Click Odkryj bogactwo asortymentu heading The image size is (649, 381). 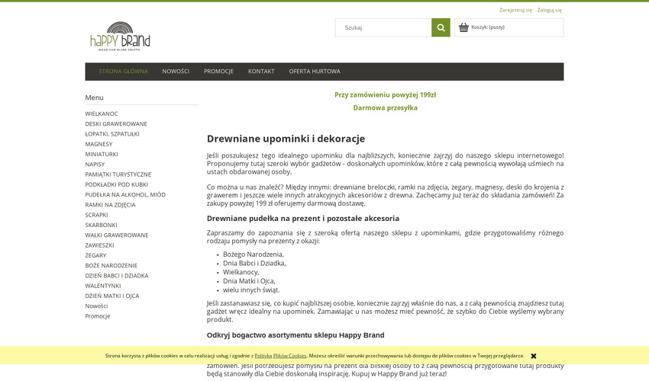pyautogui.click(x=295, y=335)
